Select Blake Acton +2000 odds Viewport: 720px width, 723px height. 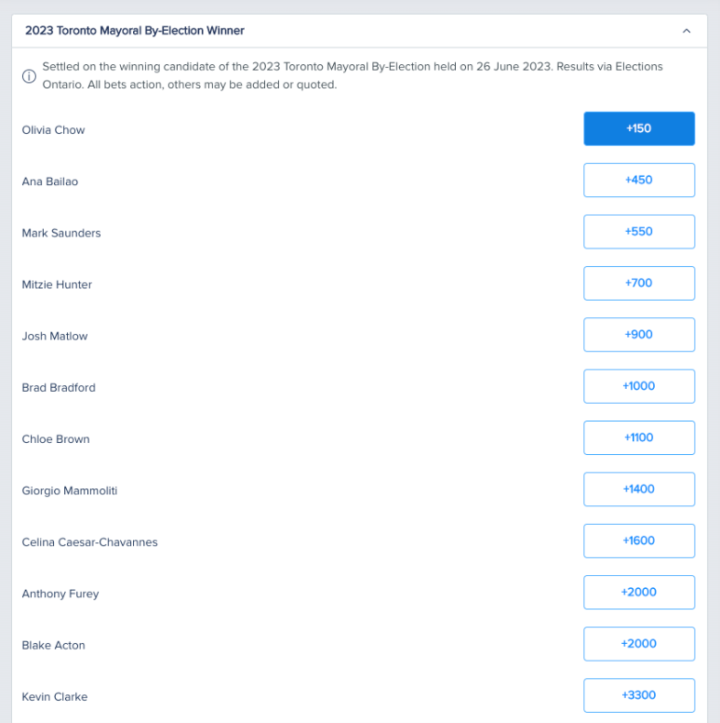pos(639,644)
